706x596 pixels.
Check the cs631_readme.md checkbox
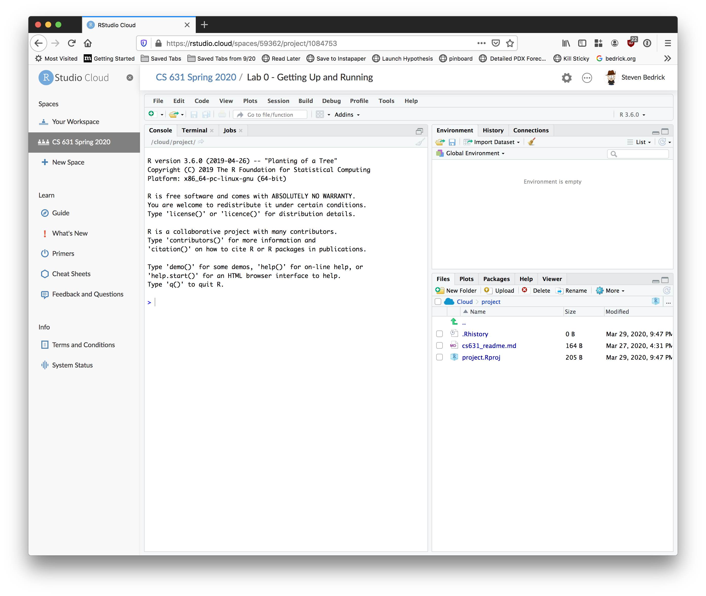439,346
